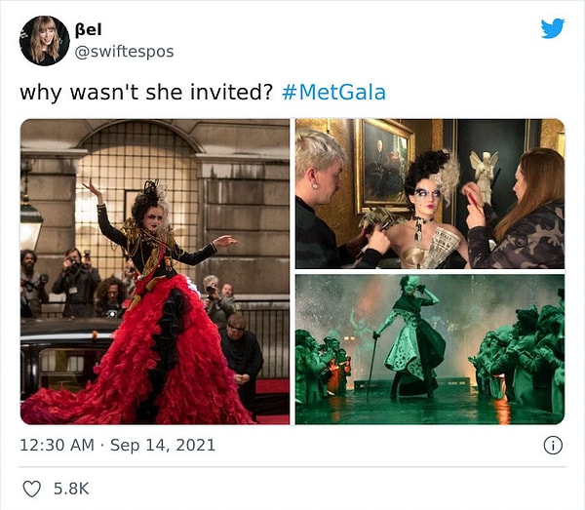Open the red feather gown photo
This screenshot has width=585, height=510.
(x=155, y=272)
